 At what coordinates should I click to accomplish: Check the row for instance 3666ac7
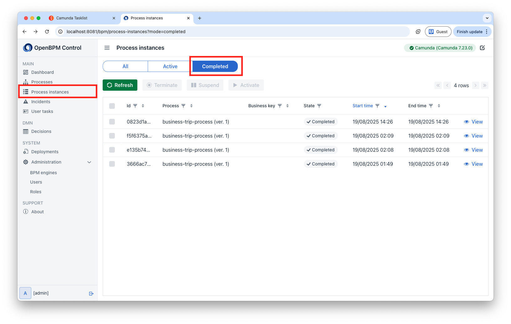click(x=112, y=164)
